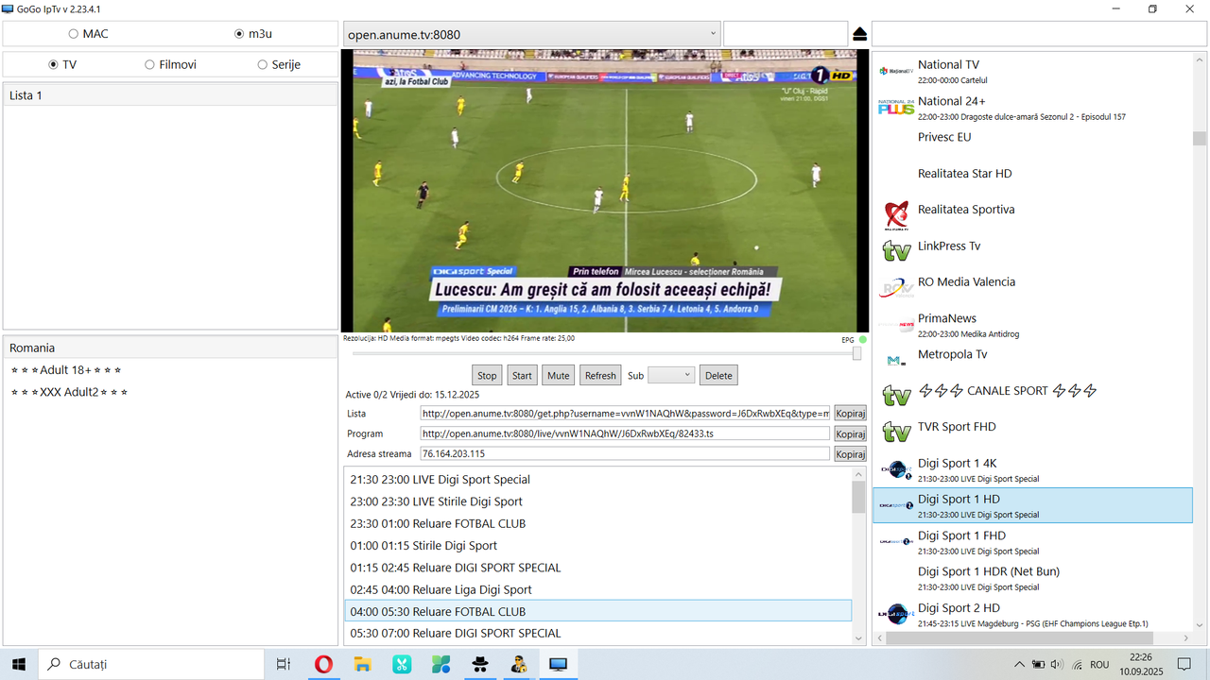Select EPG entry 04:00 Reluare FOTBAL CLUB

click(597, 611)
